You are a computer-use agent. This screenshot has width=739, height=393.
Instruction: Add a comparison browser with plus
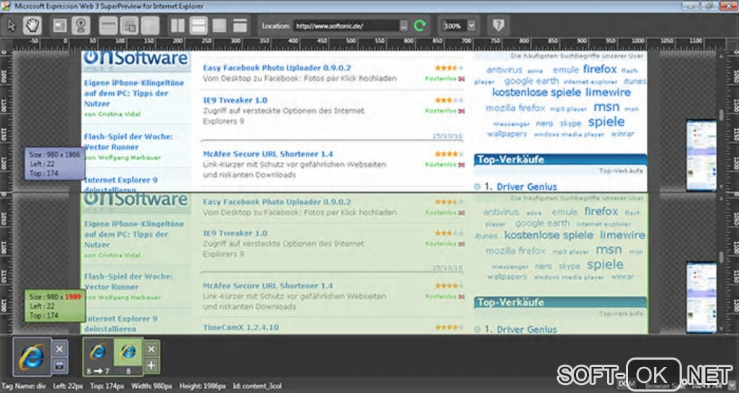pos(151,365)
